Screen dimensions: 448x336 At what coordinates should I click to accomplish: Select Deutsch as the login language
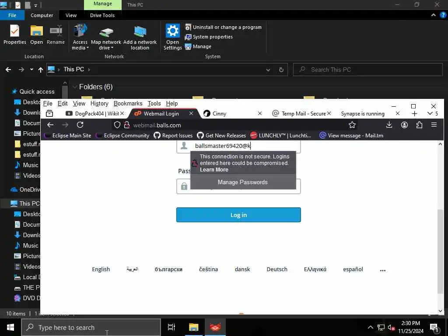coord(277,269)
